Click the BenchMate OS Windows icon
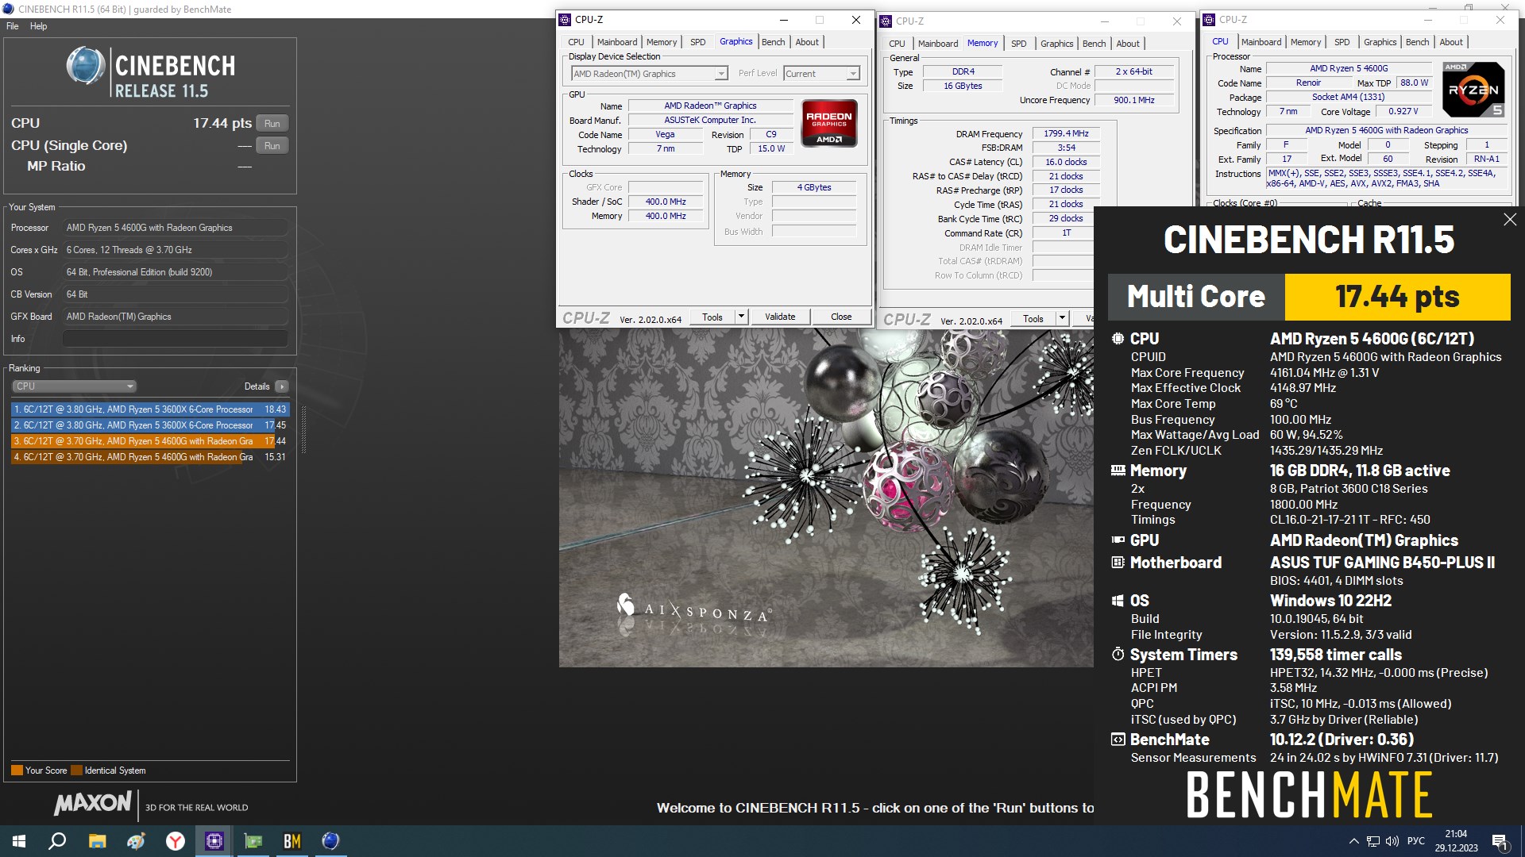This screenshot has width=1525, height=857. click(1118, 601)
